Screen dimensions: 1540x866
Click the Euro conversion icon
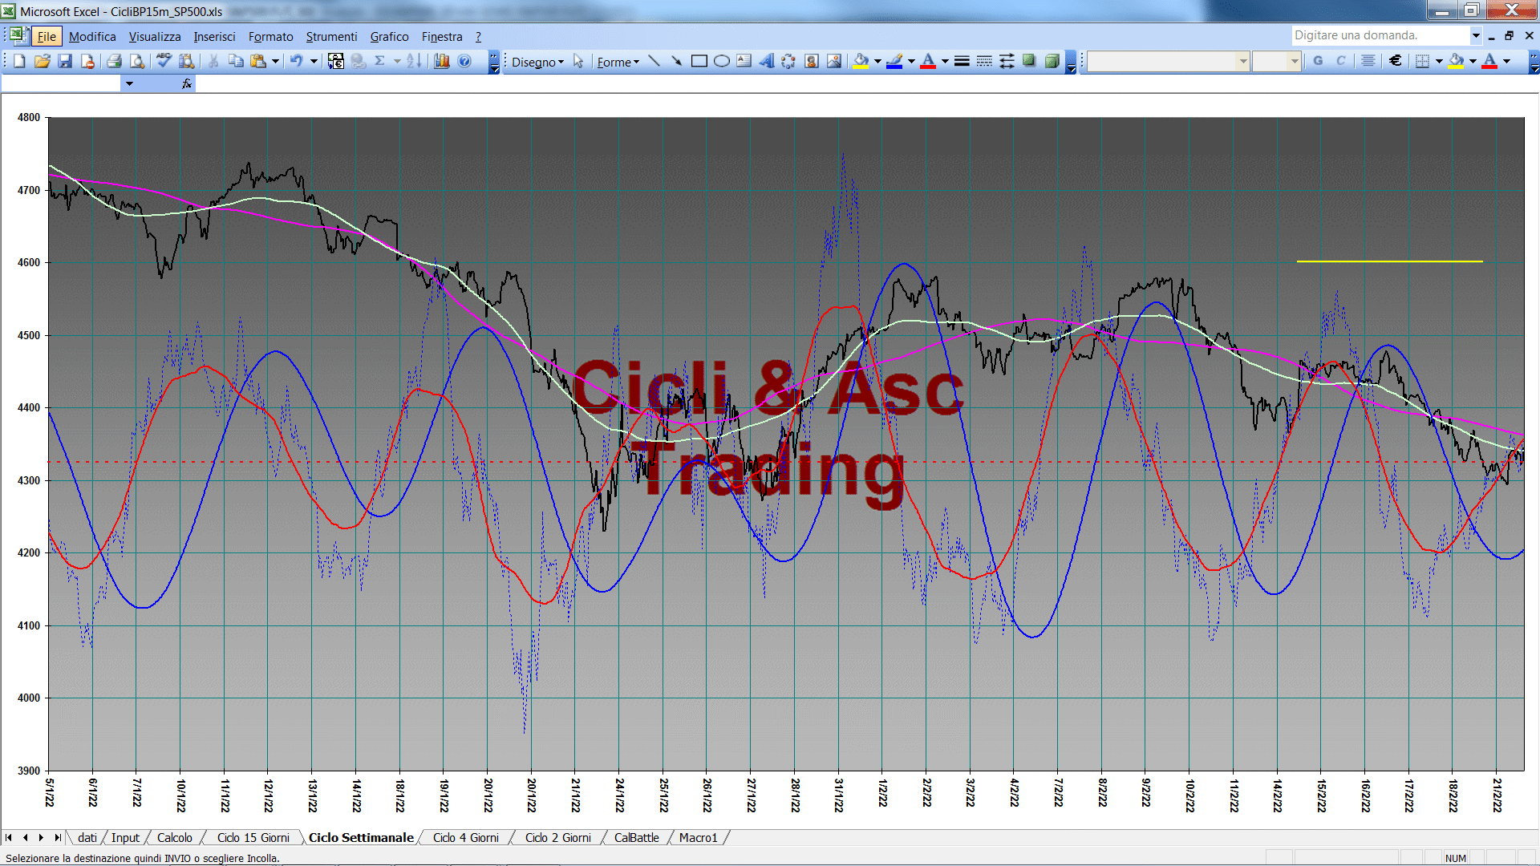tap(336, 61)
